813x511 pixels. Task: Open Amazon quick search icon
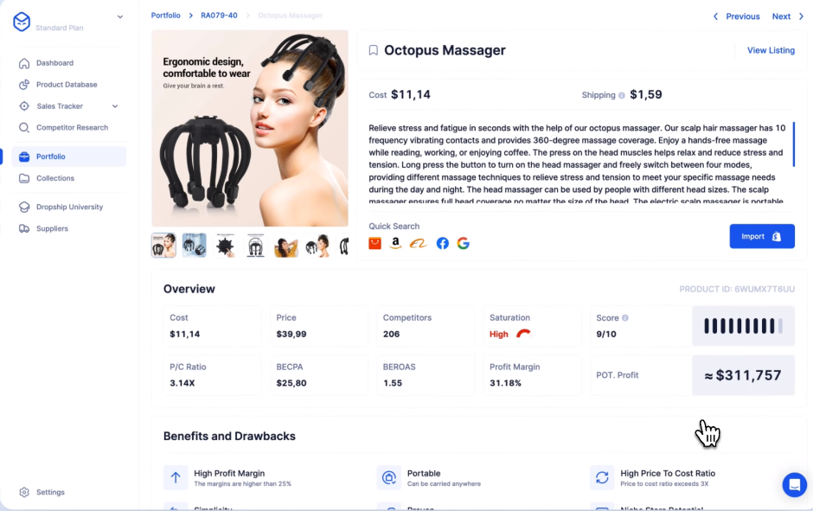click(x=395, y=243)
